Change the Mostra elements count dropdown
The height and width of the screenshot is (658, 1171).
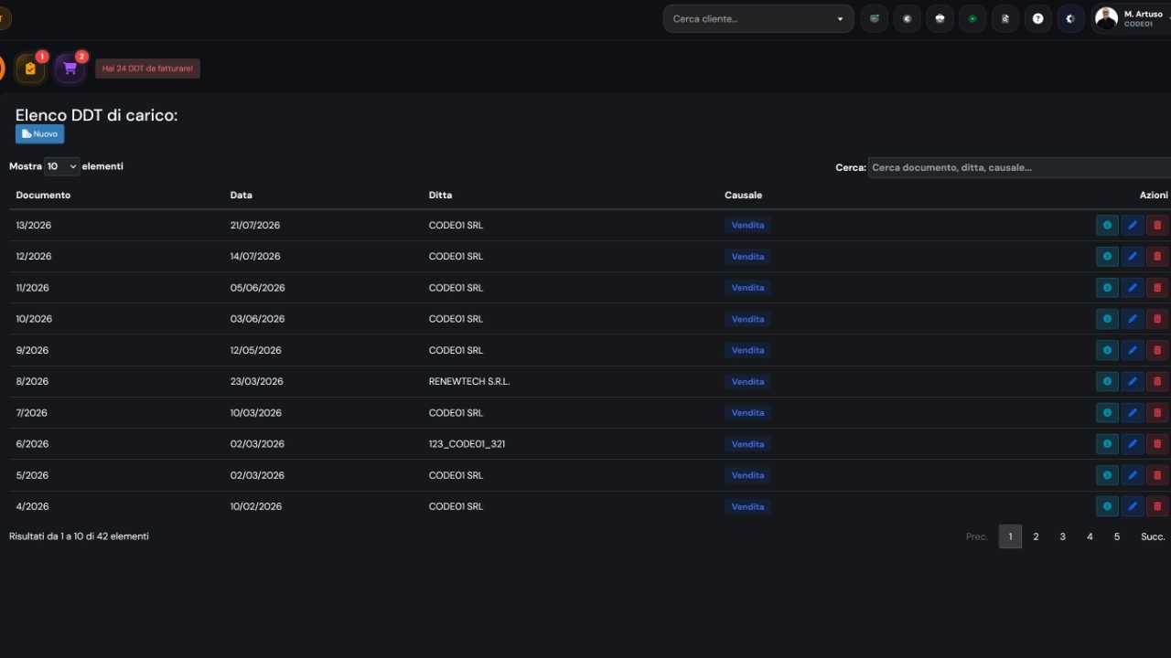click(61, 166)
